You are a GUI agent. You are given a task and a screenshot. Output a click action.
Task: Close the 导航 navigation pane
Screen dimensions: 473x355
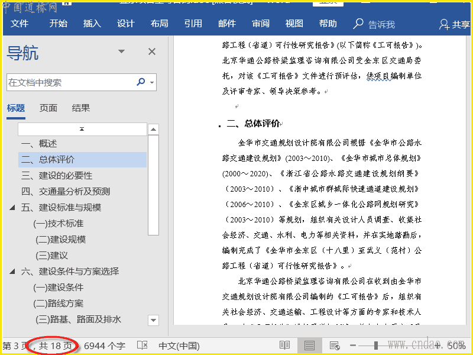[152, 51]
